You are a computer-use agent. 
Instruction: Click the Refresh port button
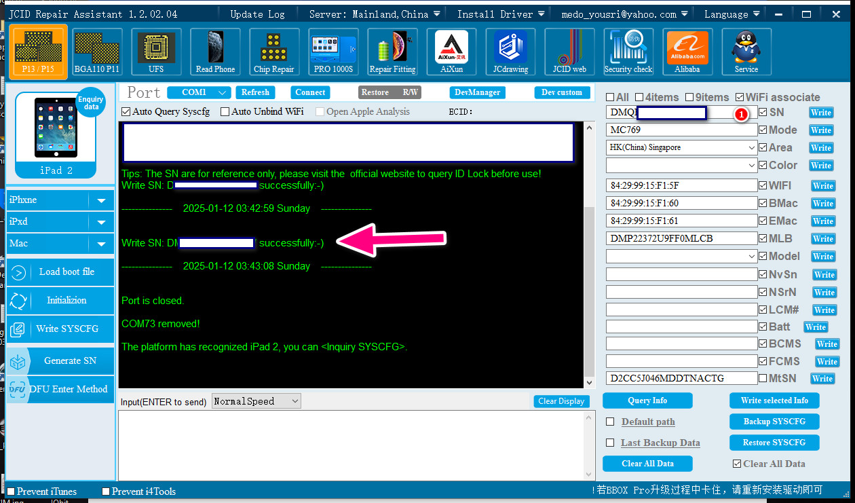(255, 92)
